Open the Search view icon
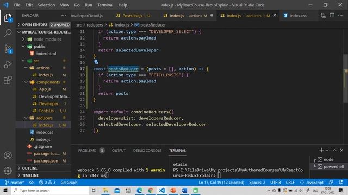Image resolution: width=348 pixels, height=195 pixels. point(8,33)
